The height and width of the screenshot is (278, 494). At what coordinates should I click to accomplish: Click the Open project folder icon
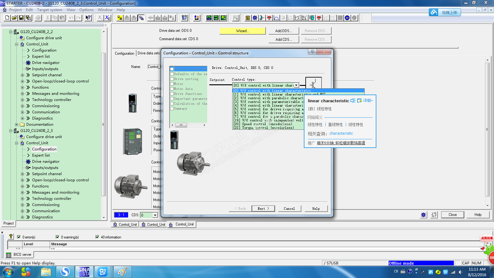click(x=14, y=18)
